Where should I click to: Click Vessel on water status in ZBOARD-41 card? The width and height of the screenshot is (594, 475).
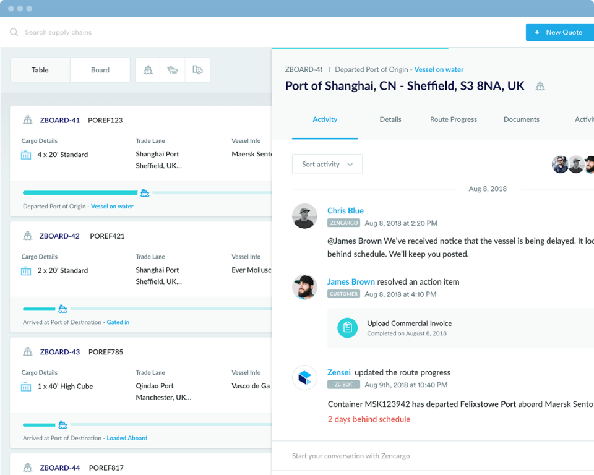point(112,207)
